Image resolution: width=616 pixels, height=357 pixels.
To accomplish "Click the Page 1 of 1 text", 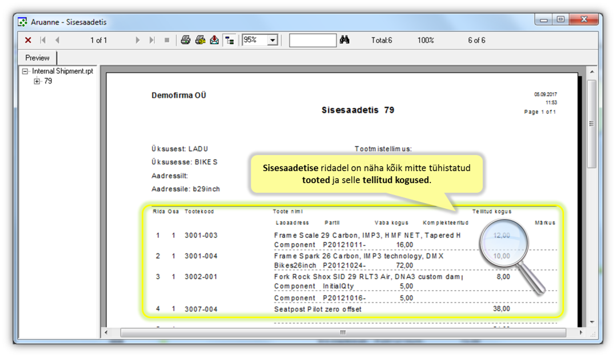I will pyautogui.click(x=540, y=112).
